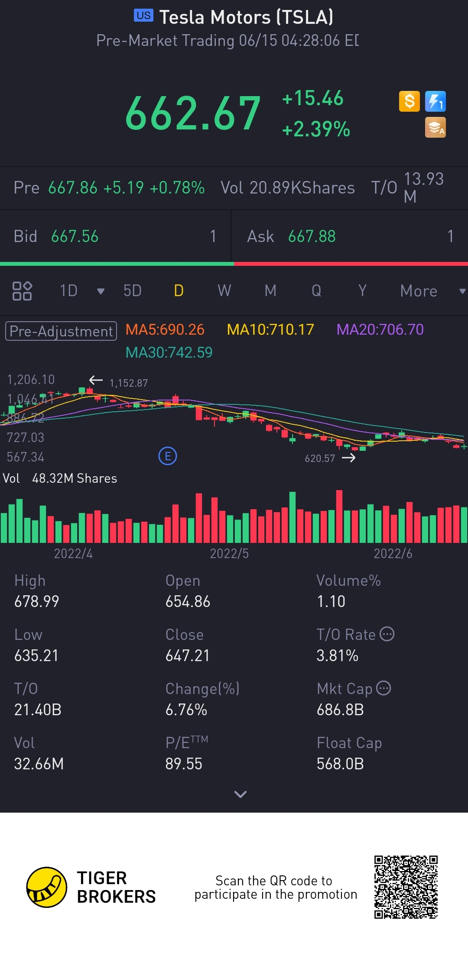
Task: Tap the Volume% value 1.10
Action: (331, 601)
